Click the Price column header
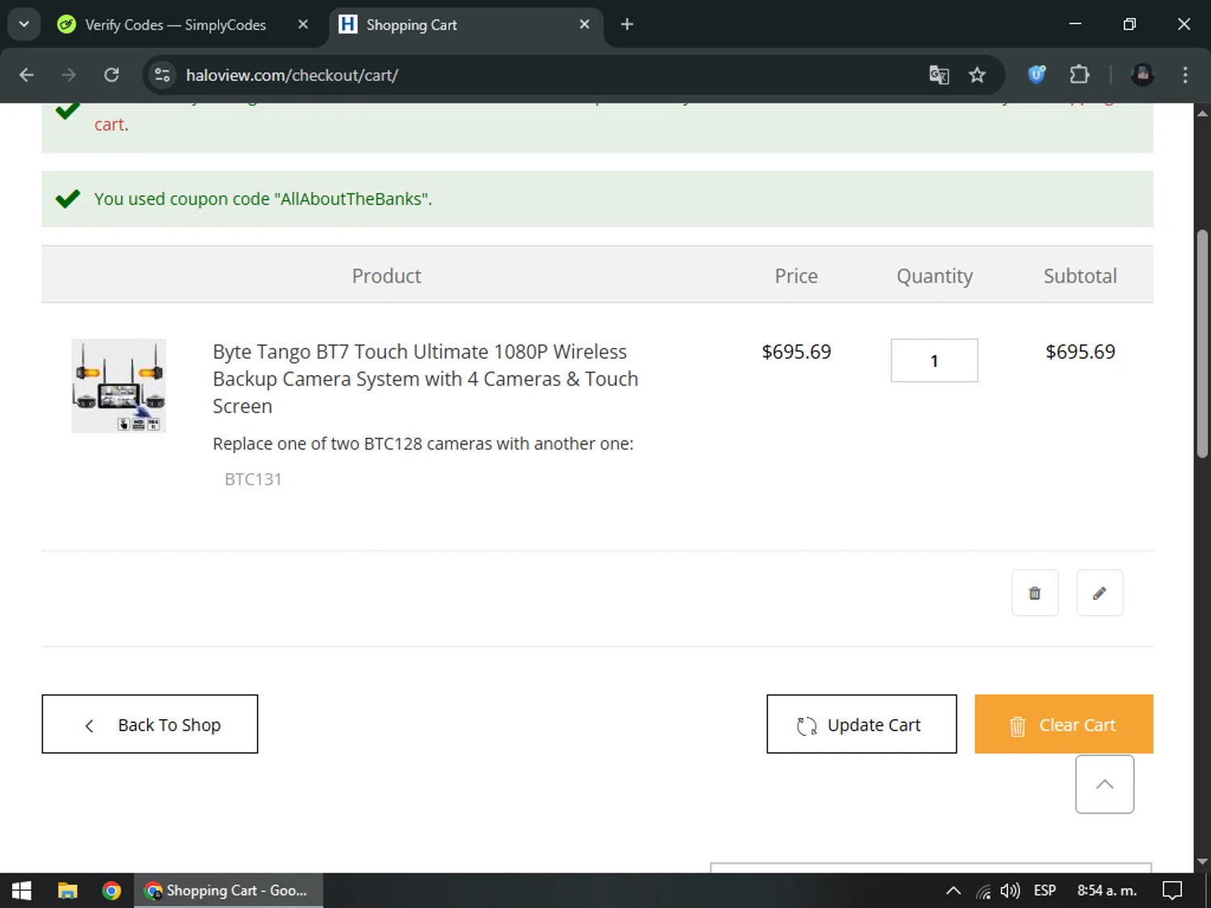This screenshot has height=908, width=1211. (x=796, y=276)
